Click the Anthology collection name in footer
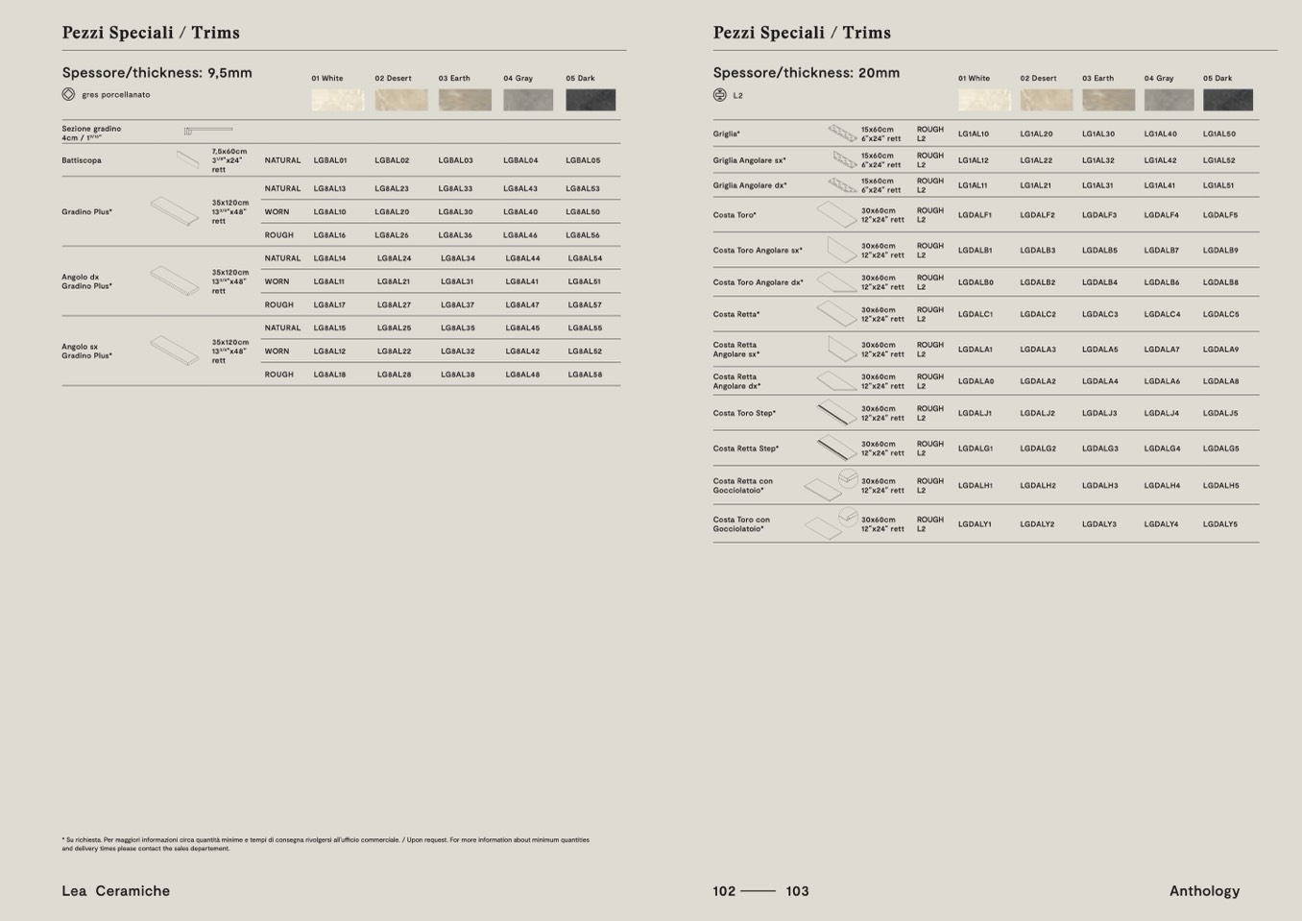1302x921 pixels. (x=1204, y=891)
